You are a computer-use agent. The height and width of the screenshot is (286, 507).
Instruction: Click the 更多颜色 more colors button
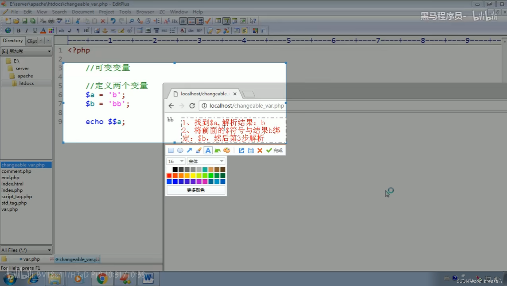196,190
